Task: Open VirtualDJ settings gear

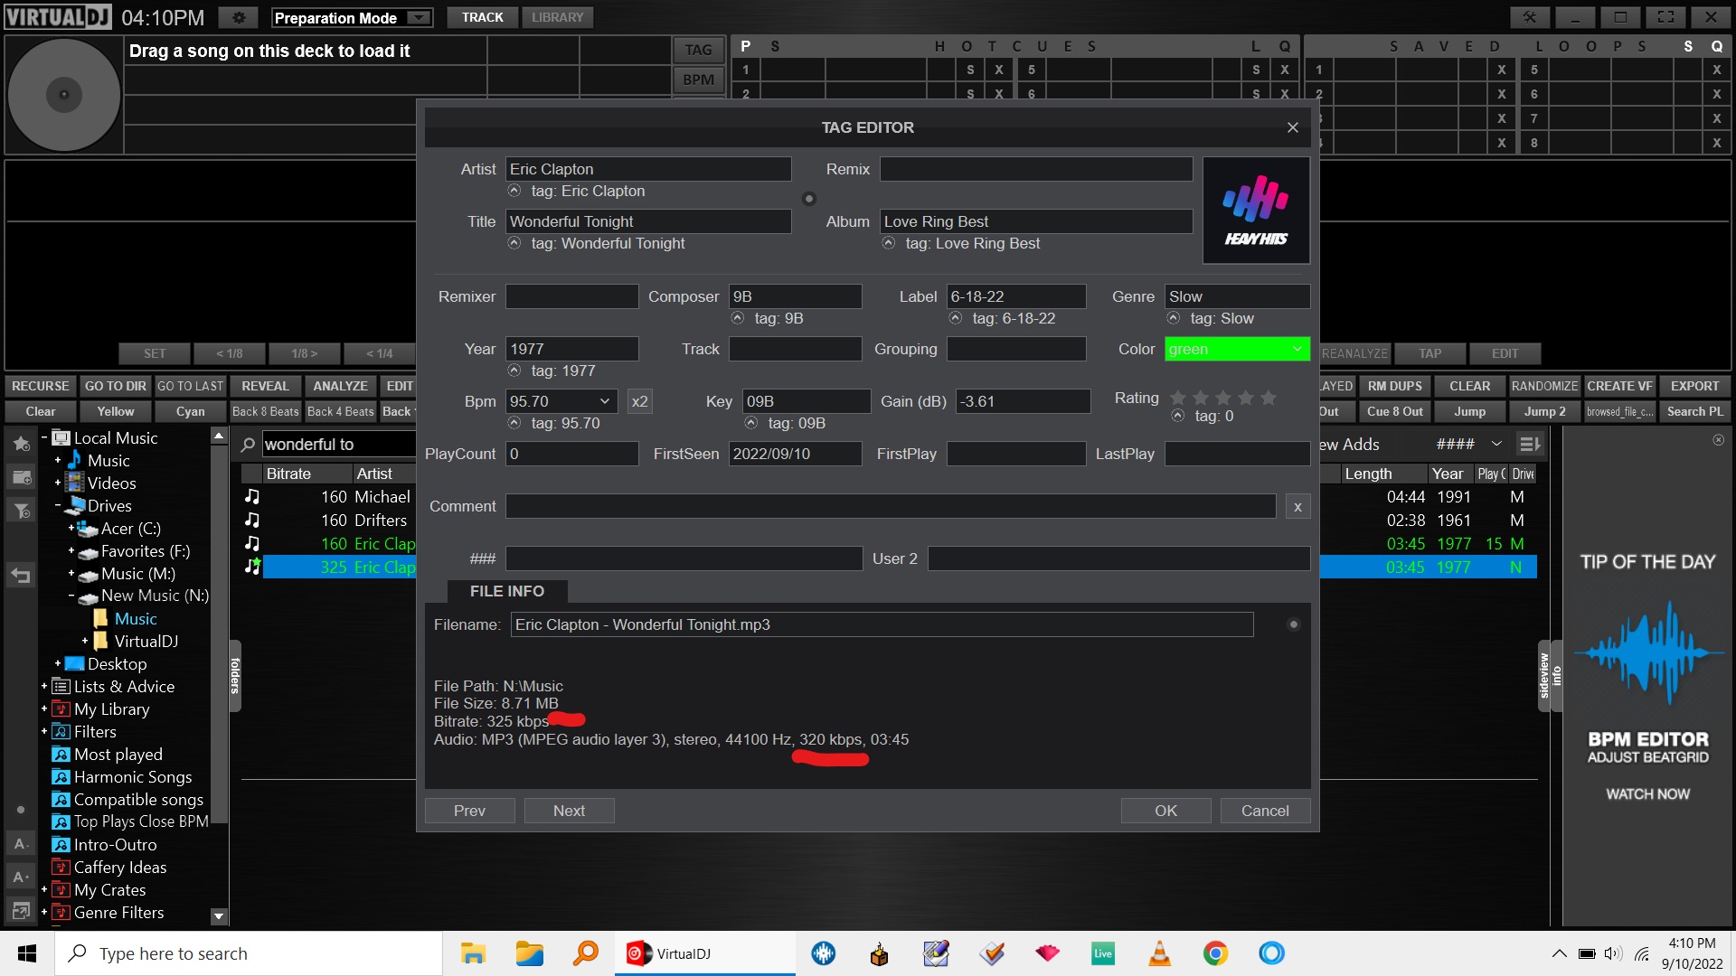Action: pos(239,17)
